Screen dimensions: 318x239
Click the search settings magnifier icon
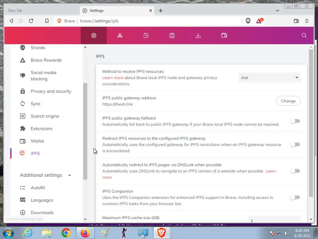coord(304,35)
